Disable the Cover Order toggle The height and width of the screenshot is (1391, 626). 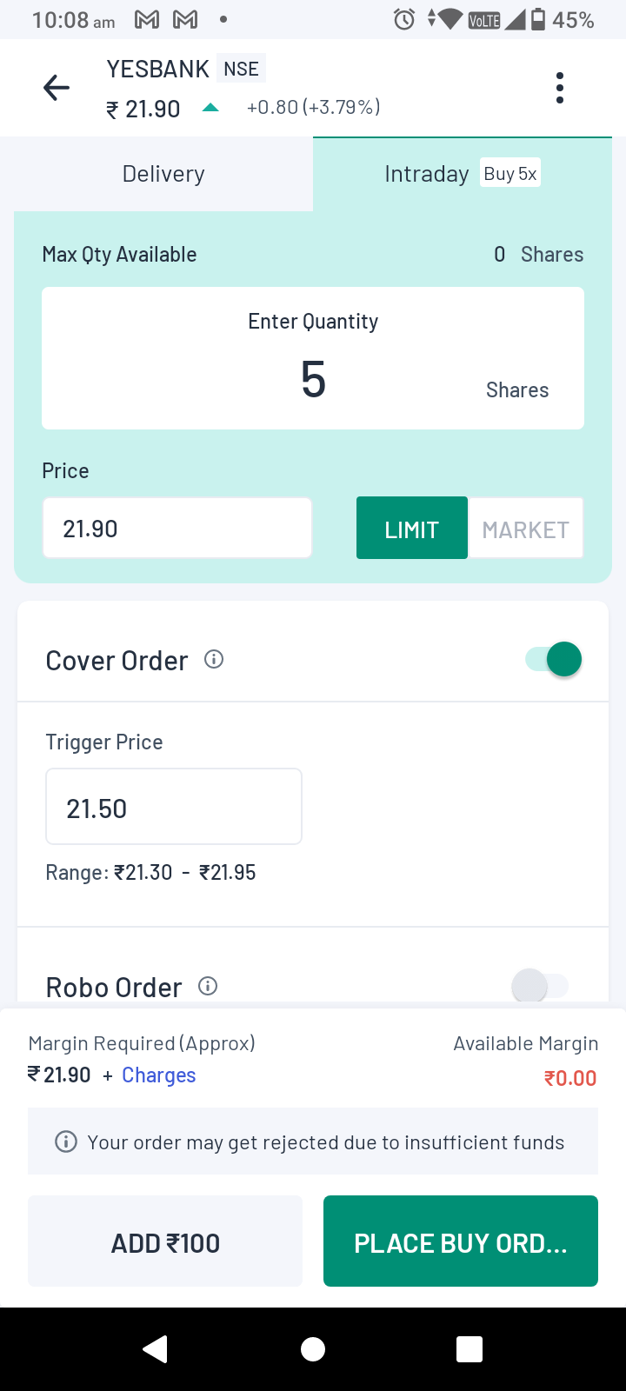554,660
